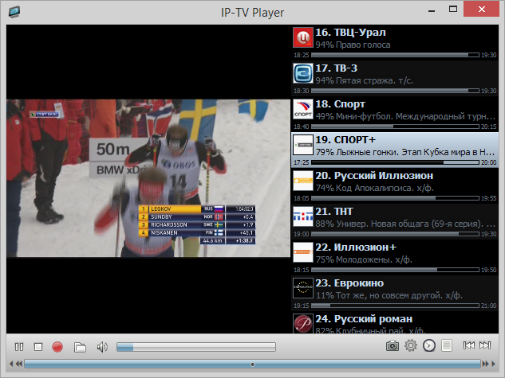This screenshot has width=505, height=378.
Task: Open the scheduler clock icon
Action: coord(429,345)
